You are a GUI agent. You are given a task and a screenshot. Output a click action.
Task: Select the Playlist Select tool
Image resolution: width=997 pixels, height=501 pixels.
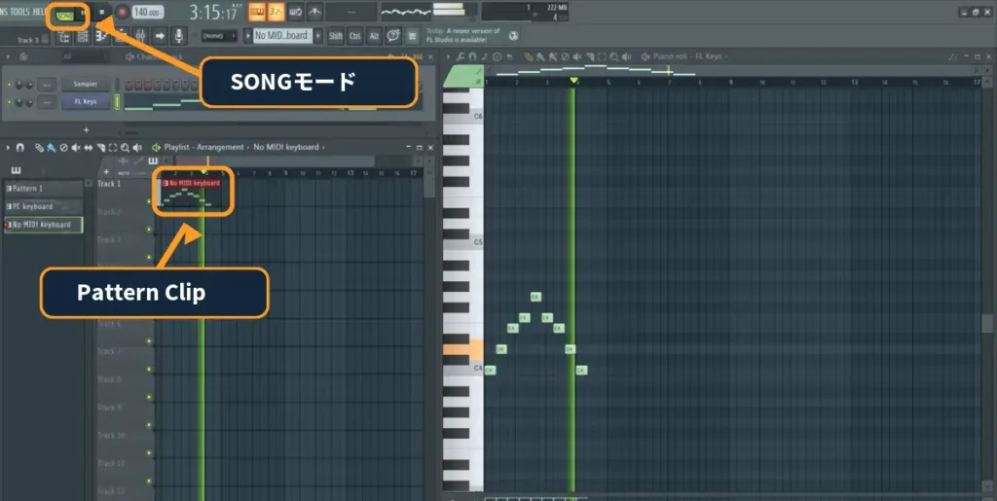pyautogui.click(x=113, y=147)
